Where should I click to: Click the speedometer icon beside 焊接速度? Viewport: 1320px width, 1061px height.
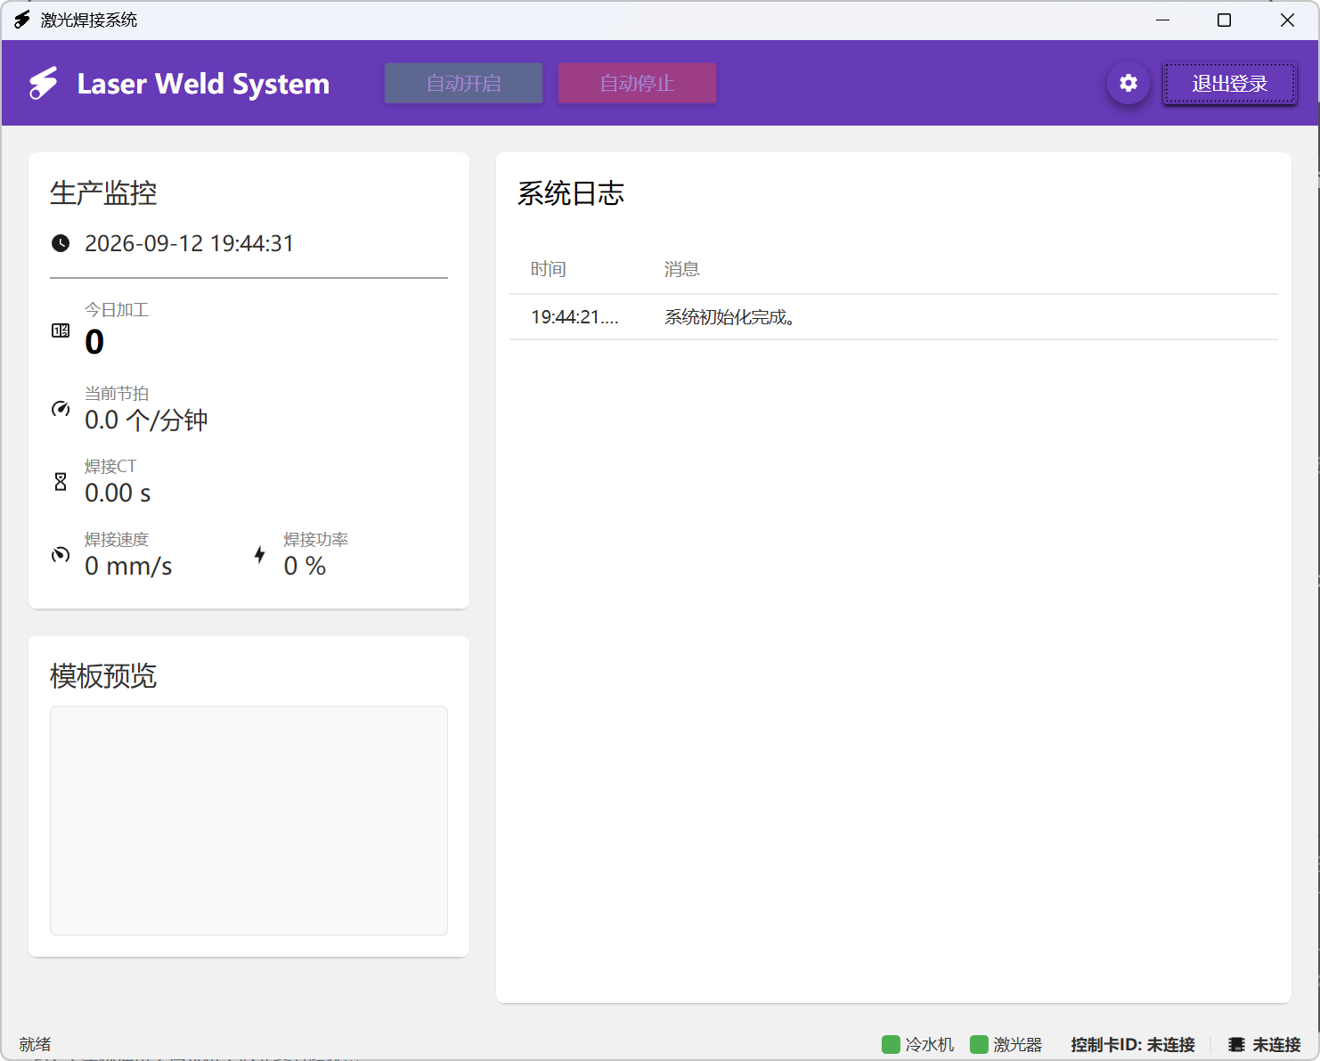pyautogui.click(x=61, y=555)
